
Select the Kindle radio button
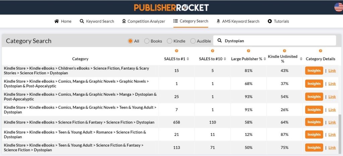[169, 41]
